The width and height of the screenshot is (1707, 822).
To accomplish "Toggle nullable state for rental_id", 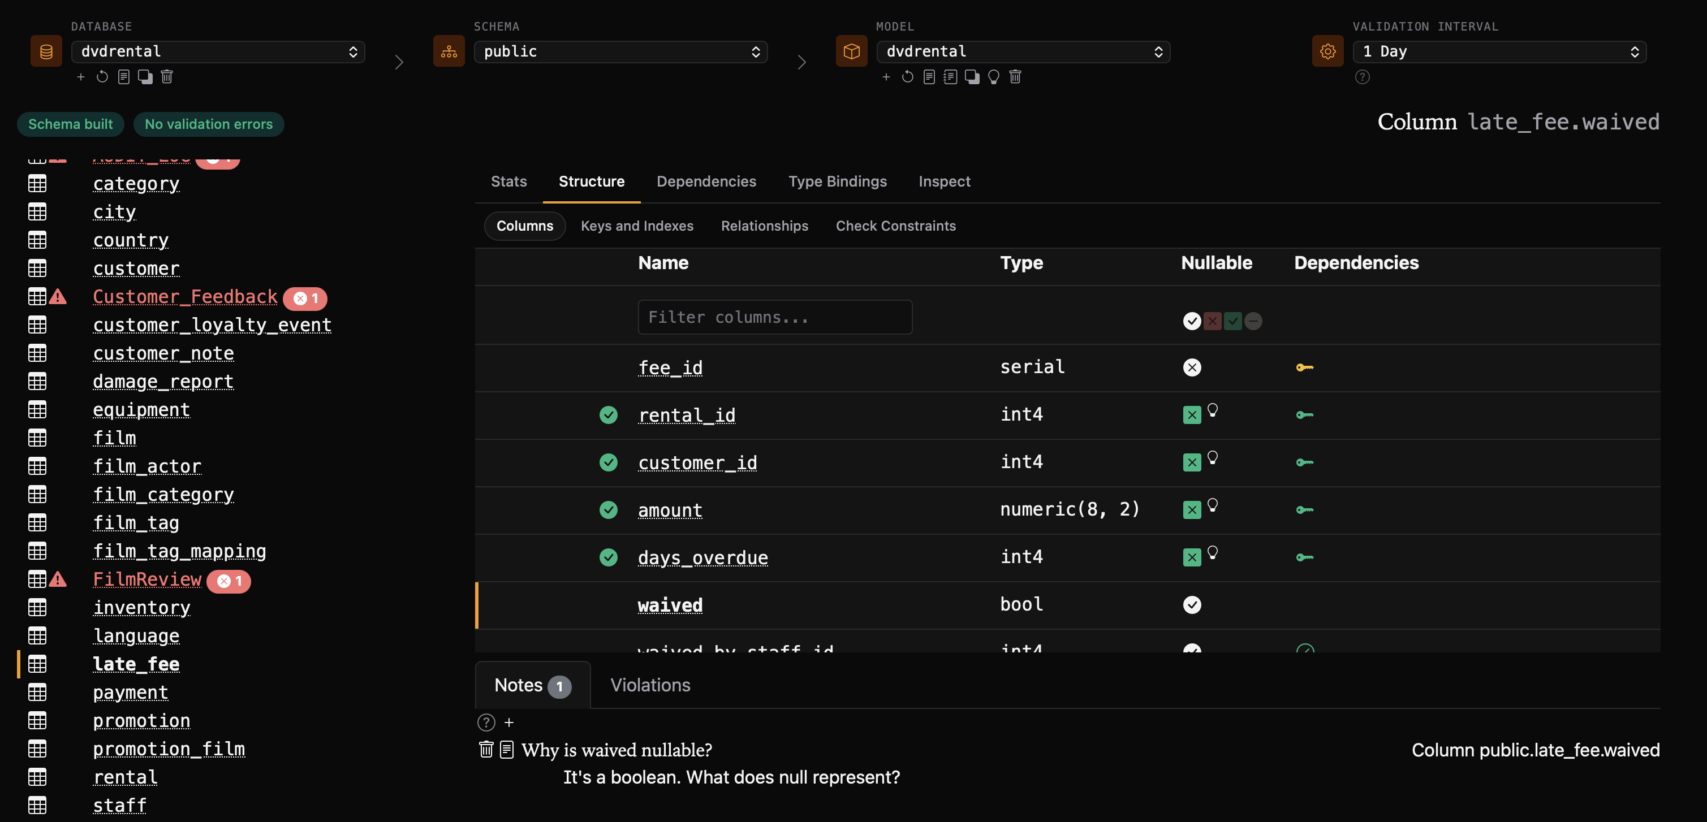I will point(1192,416).
